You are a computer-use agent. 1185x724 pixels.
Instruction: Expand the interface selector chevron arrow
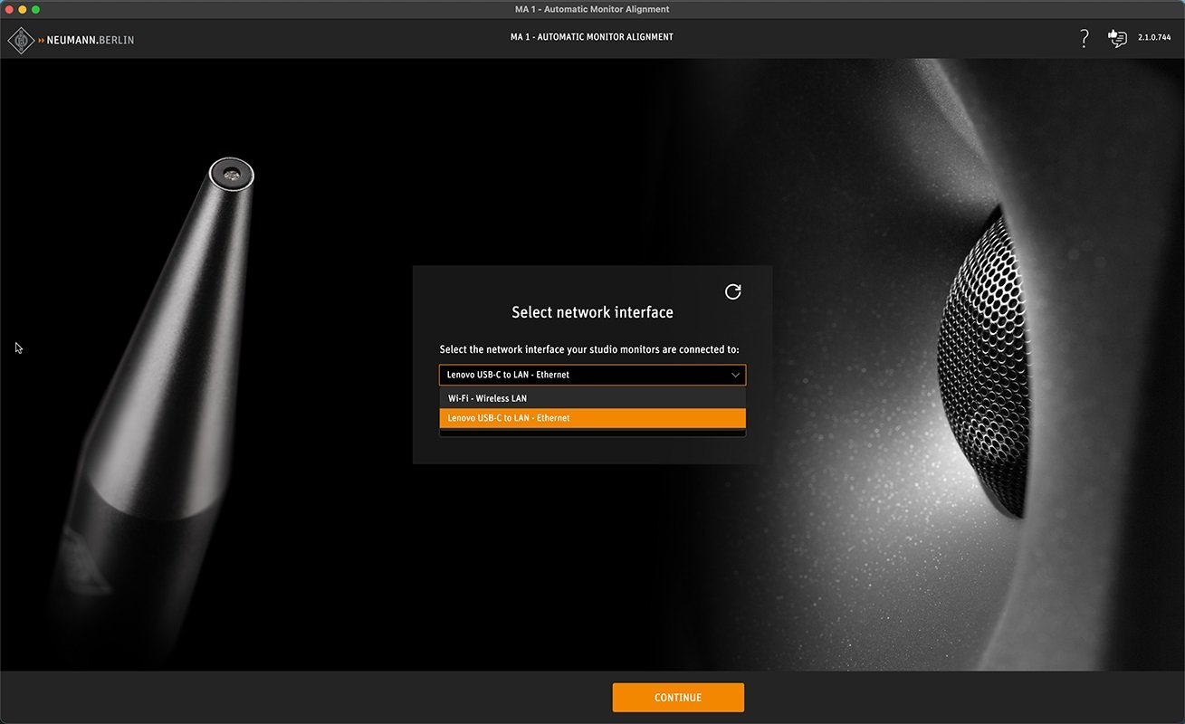tap(734, 374)
